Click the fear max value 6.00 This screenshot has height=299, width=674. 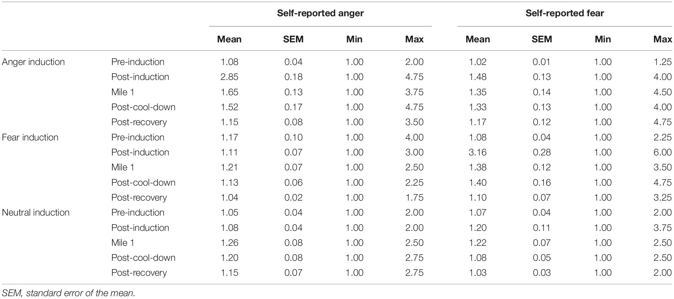663,152
